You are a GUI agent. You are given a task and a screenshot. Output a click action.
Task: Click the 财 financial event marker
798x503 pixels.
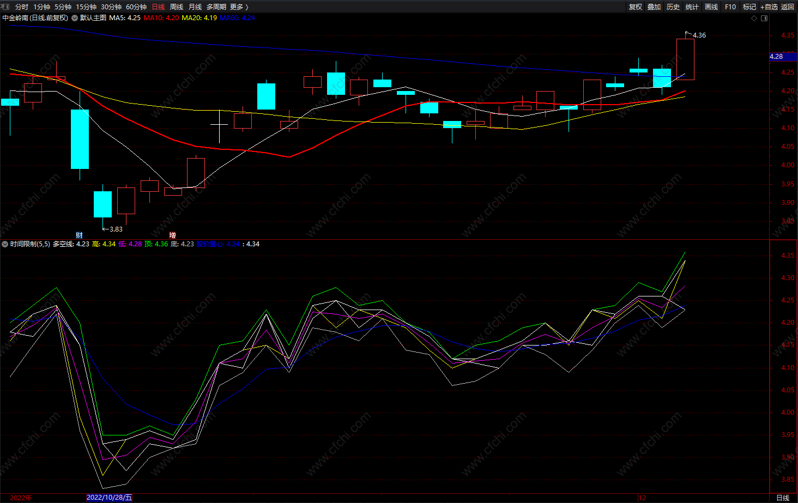pos(80,235)
